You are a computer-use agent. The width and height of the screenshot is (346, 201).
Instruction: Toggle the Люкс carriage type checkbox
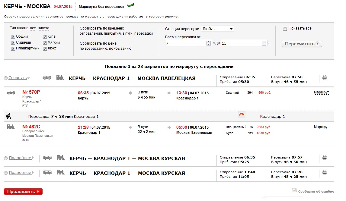45,48
